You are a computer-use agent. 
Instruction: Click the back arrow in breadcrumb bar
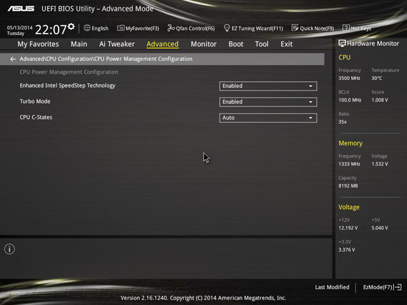coord(13,59)
